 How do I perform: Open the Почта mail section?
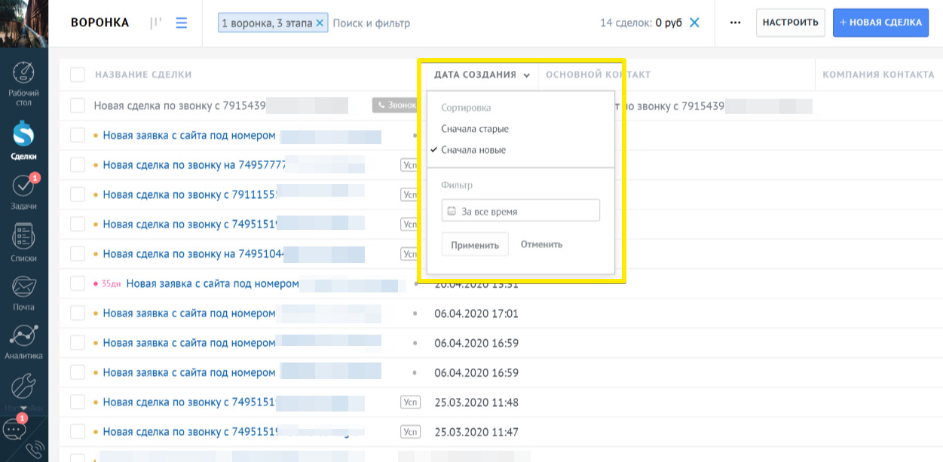(24, 293)
